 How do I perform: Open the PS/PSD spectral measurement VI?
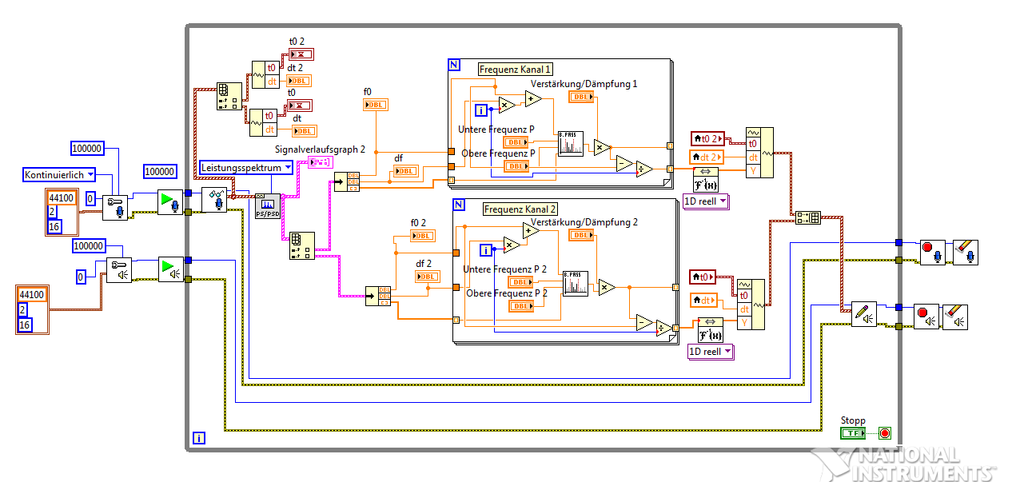click(x=267, y=206)
